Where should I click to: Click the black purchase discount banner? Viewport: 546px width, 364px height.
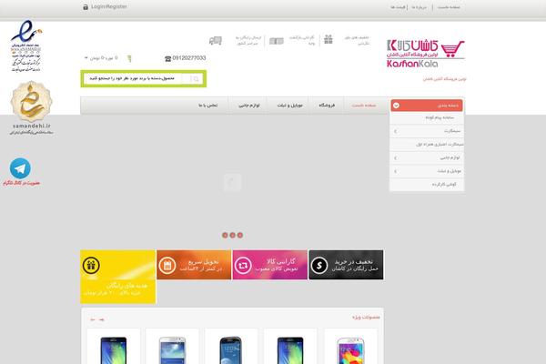pos(346,265)
